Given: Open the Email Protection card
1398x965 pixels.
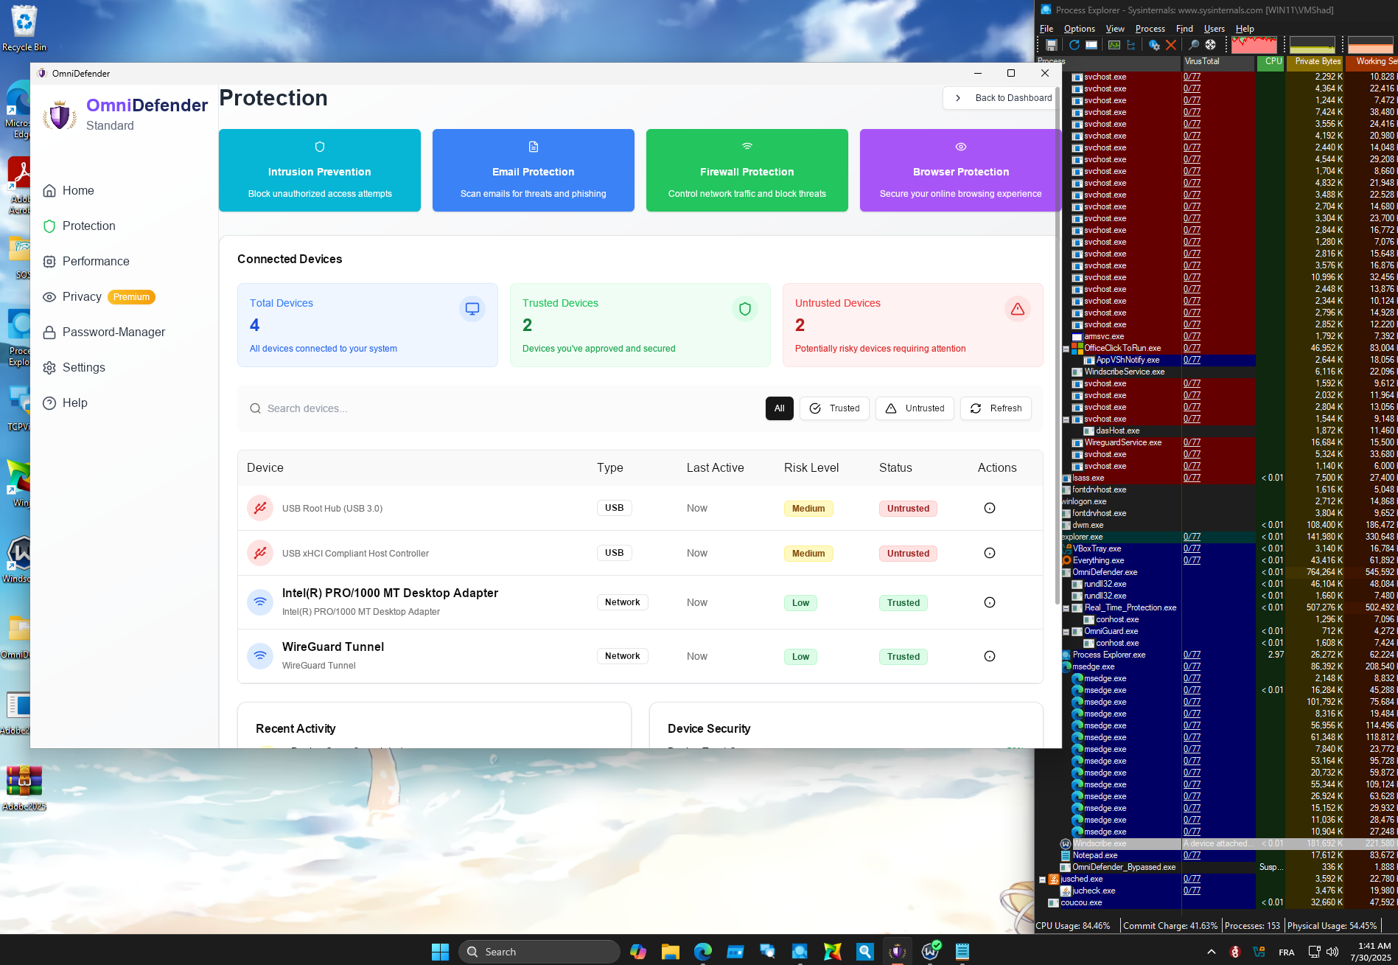Looking at the screenshot, I should [534, 170].
